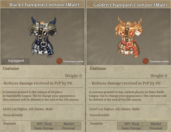Click the 5% PvP damage reduction text
This screenshot has height=132, width=171.
pos(37,83)
